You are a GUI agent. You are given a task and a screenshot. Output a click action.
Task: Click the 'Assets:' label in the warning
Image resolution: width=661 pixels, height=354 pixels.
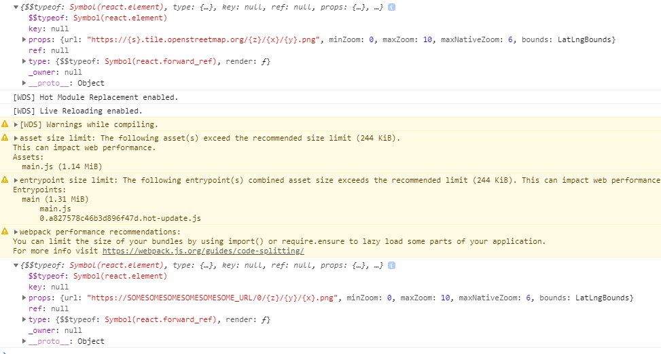(x=29, y=157)
